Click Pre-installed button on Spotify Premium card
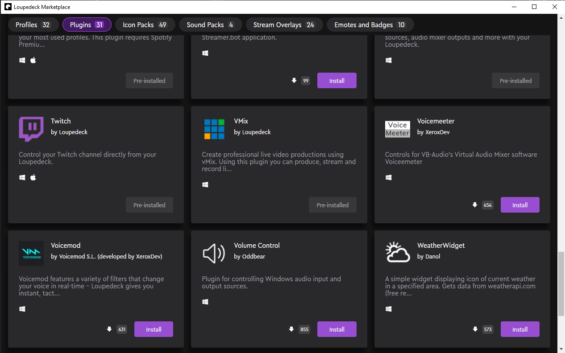Image resolution: width=565 pixels, height=353 pixels. (150, 81)
